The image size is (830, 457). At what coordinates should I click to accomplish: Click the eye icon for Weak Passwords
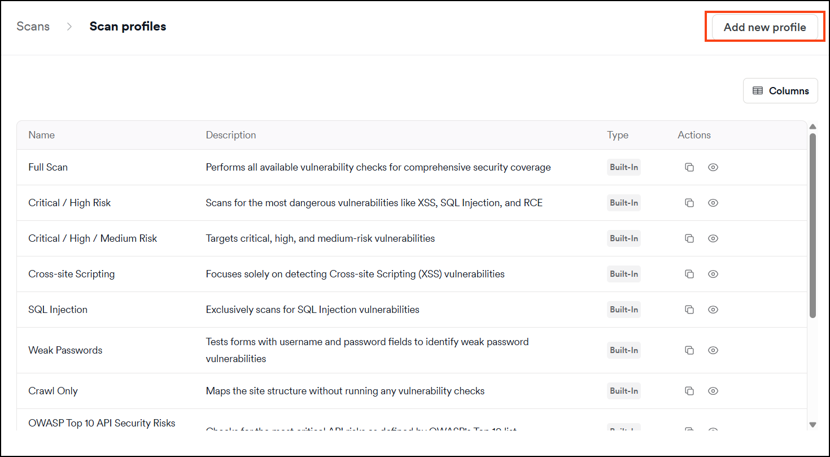point(713,350)
